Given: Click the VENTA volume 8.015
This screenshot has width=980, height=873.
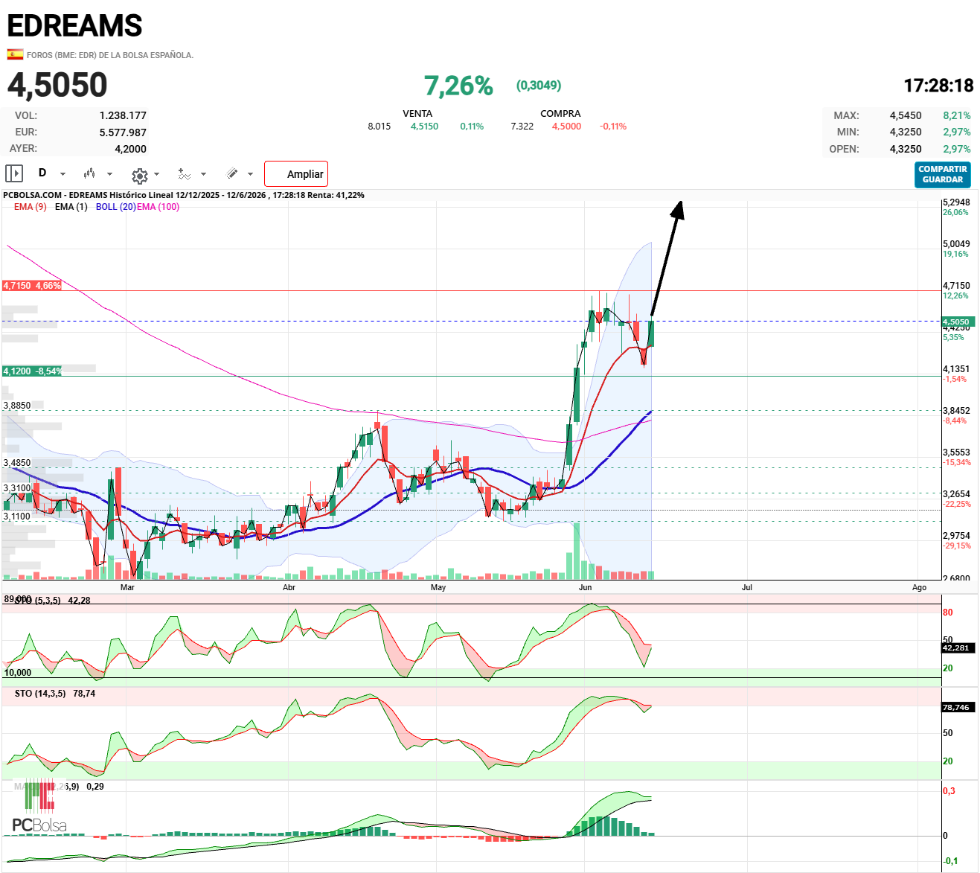Looking at the screenshot, I should [379, 127].
